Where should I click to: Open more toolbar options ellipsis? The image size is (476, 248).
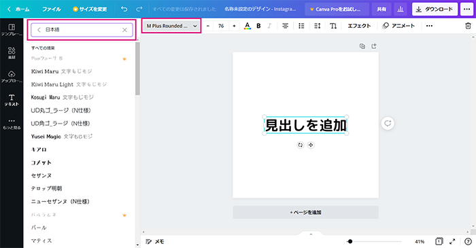coord(429,26)
